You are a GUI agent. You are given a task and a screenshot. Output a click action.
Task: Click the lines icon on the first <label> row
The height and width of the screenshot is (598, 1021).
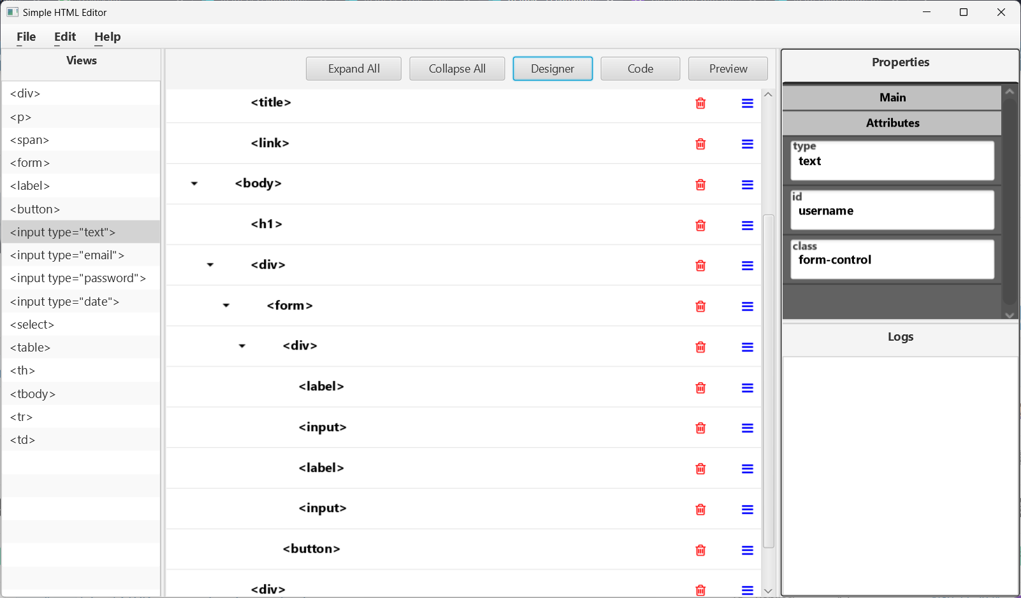pos(748,388)
